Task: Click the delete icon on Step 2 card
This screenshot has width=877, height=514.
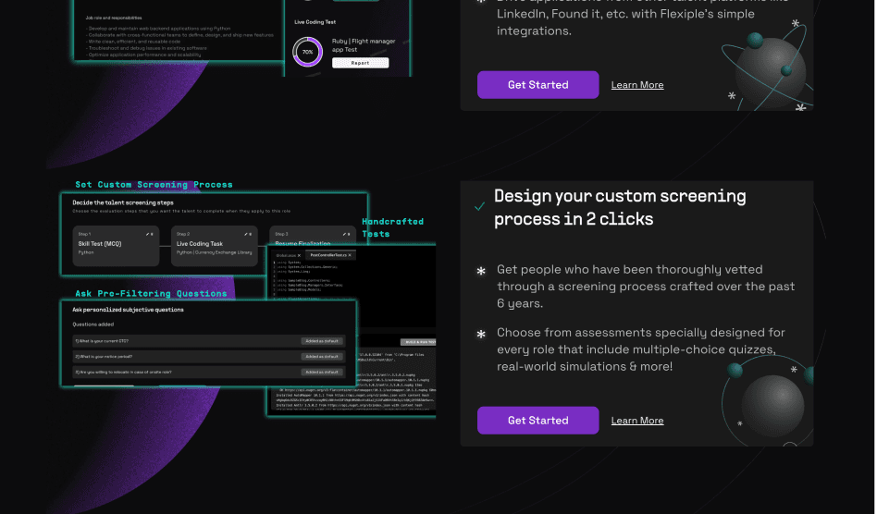Action: point(251,234)
